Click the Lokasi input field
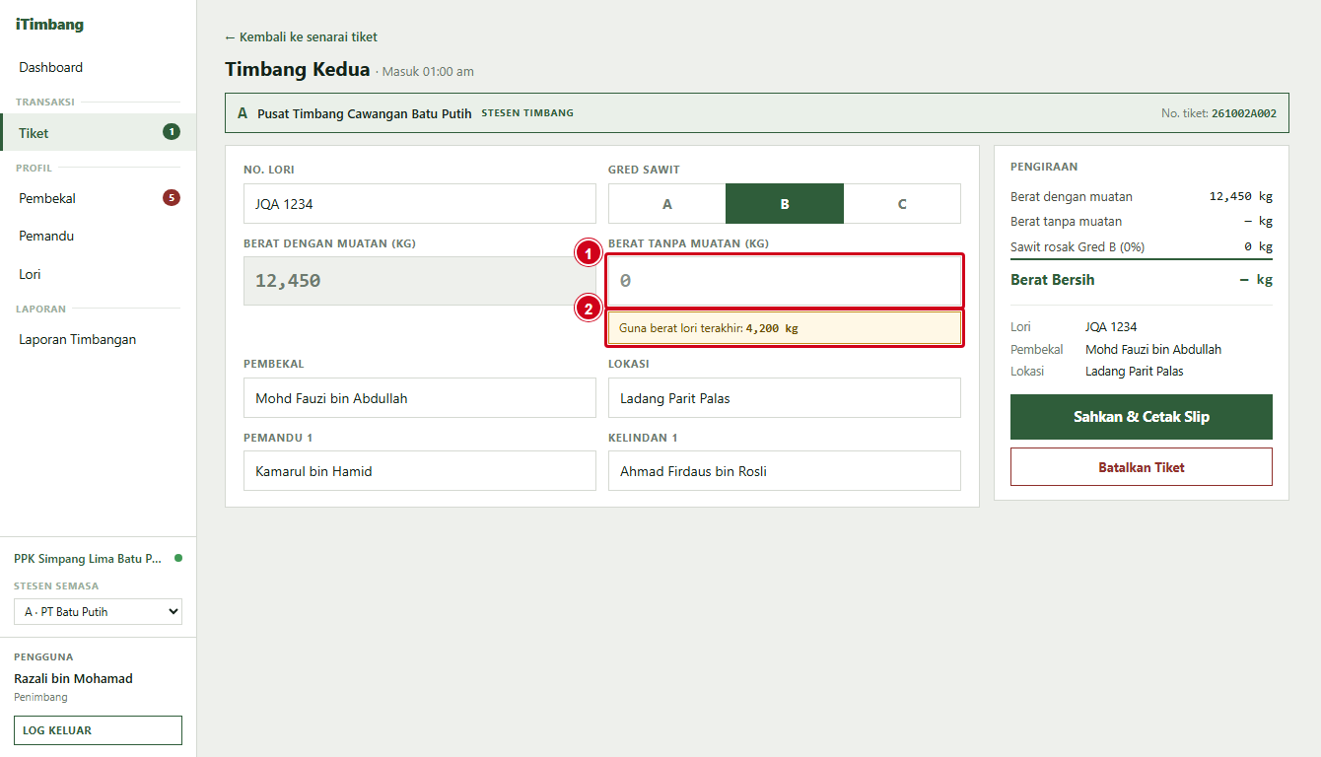 (x=785, y=398)
